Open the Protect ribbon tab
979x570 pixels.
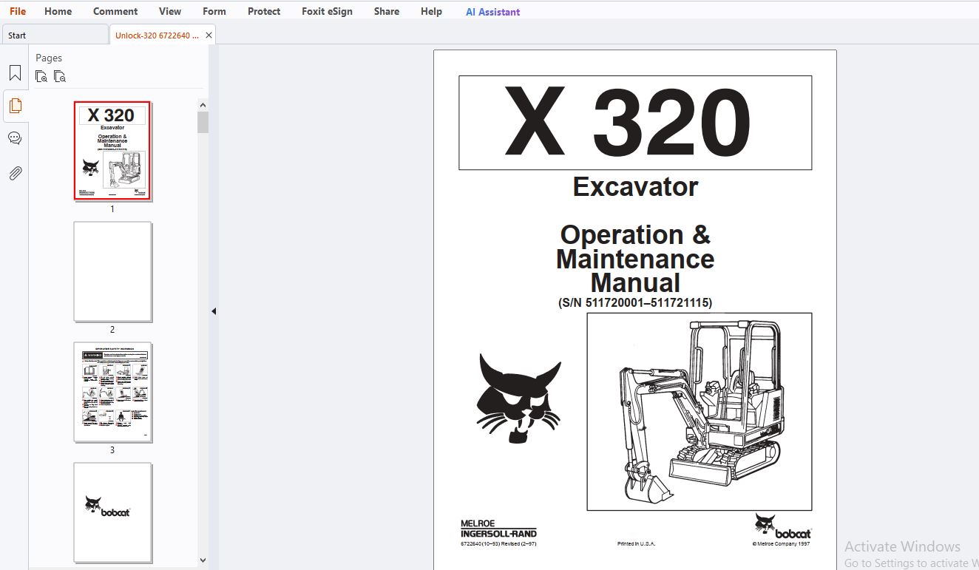(264, 11)
